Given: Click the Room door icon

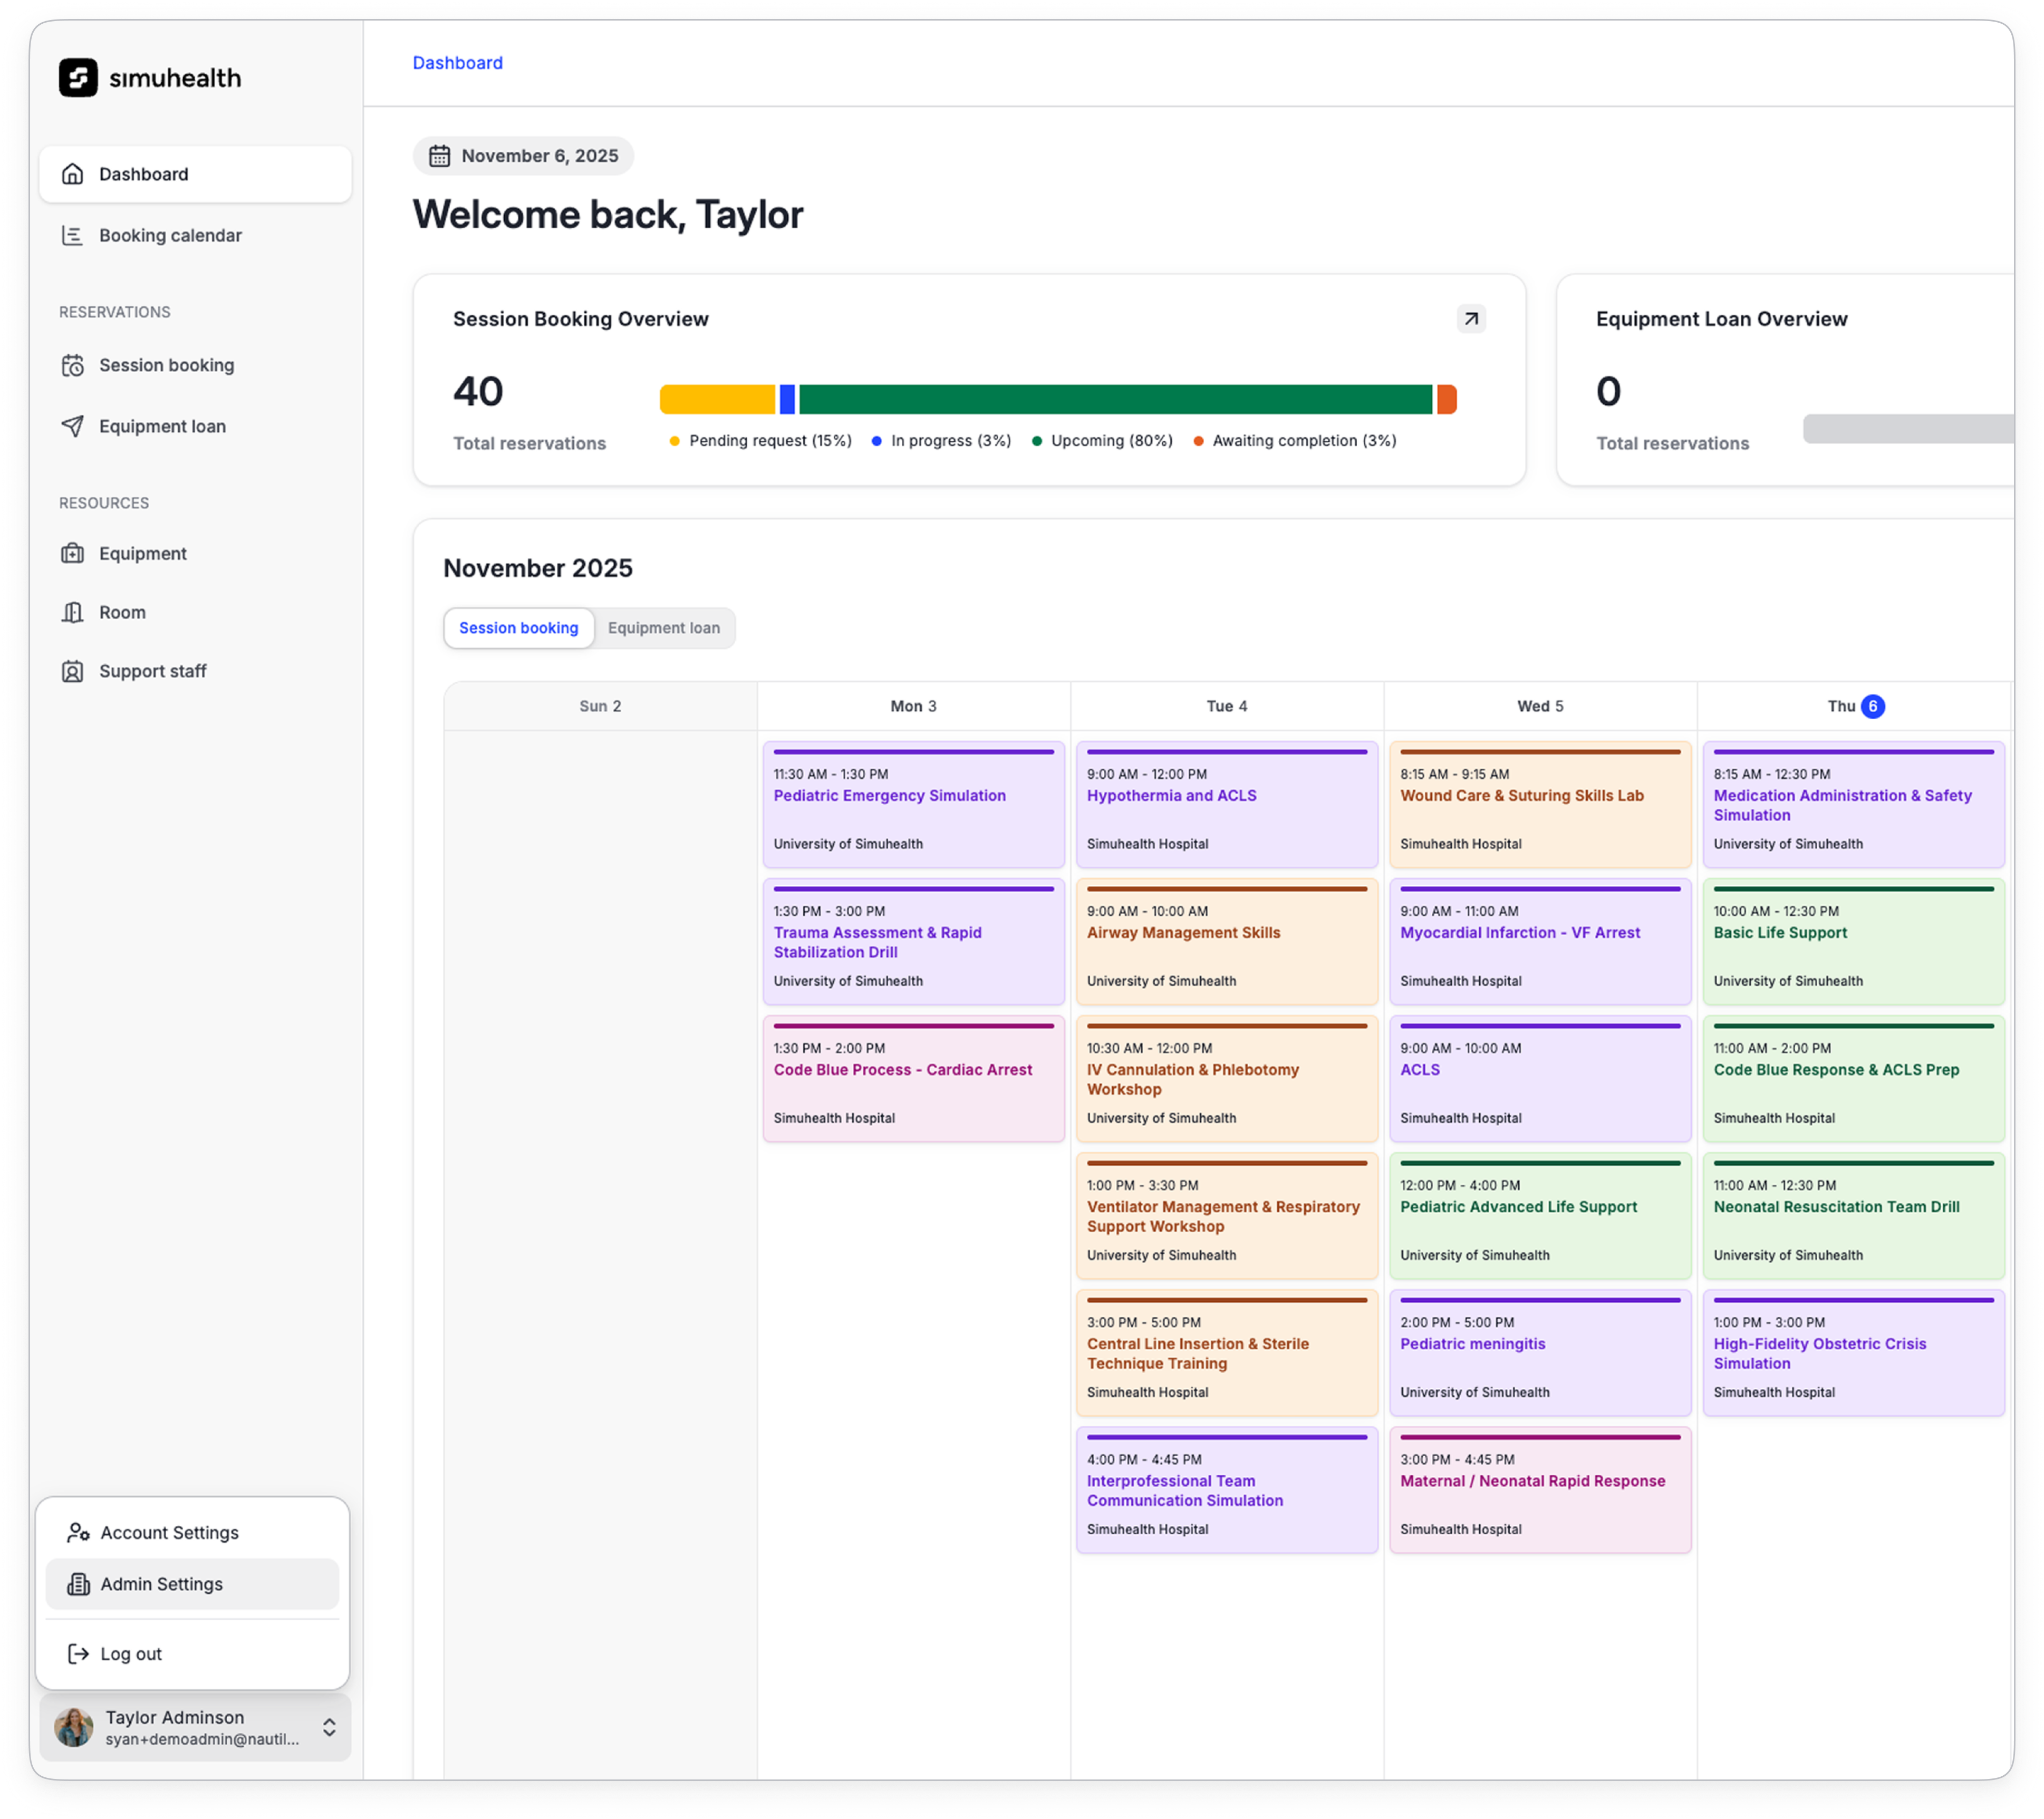Looking at the screenshot, I should (x=72, y=612).
